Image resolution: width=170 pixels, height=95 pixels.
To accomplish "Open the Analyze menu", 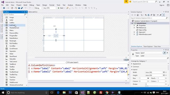I will coord(70,5).
